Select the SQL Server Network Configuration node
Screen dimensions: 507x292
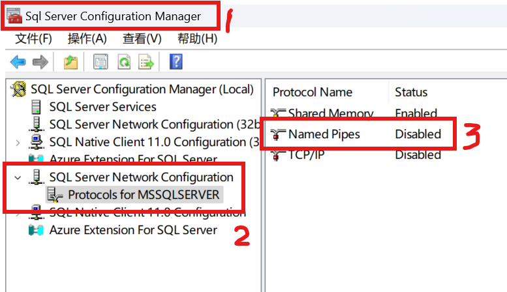[142, 177]
